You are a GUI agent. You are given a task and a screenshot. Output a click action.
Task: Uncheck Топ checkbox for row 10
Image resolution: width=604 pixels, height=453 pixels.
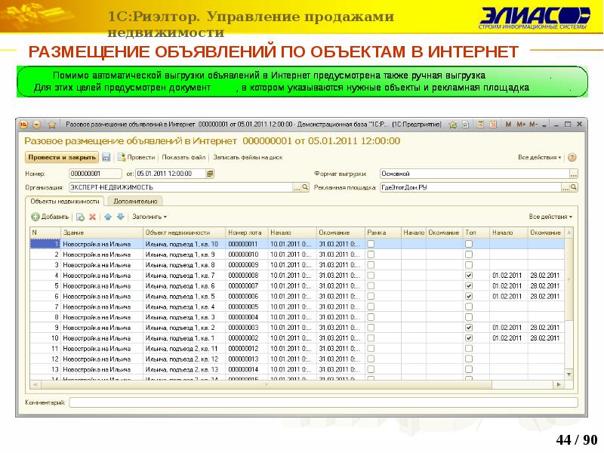469,338
